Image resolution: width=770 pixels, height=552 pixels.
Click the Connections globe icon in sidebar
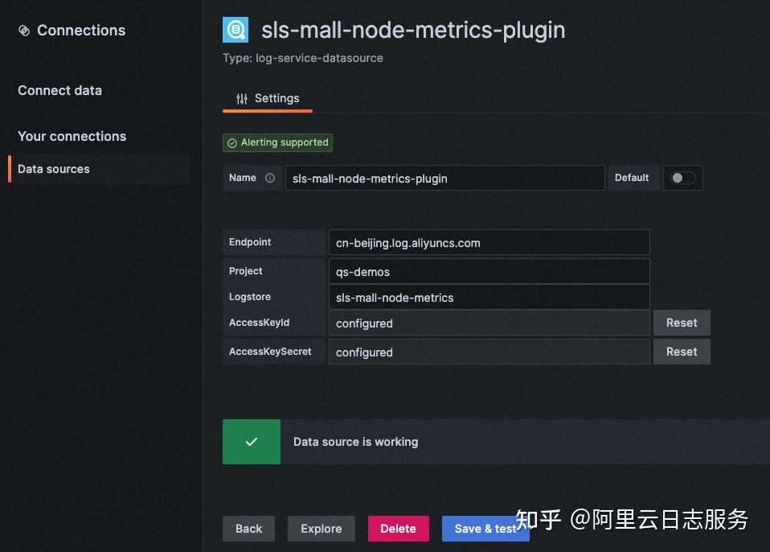pyautogui.click(x=25, y=30)
